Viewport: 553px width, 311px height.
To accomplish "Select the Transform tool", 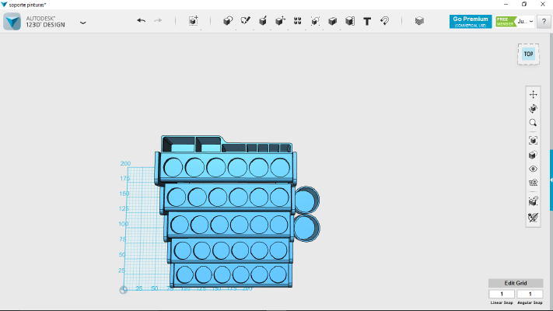I will (x=193, y=21).
